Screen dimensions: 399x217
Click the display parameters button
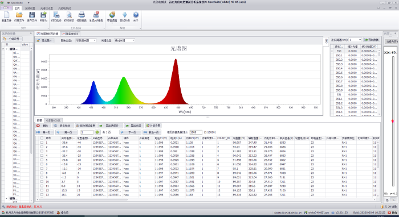click(63, 126)
